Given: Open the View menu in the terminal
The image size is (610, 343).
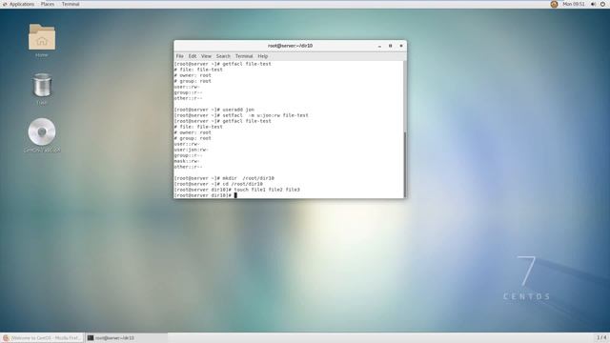Looking at the screenshot, I should (x=206, y=56).
